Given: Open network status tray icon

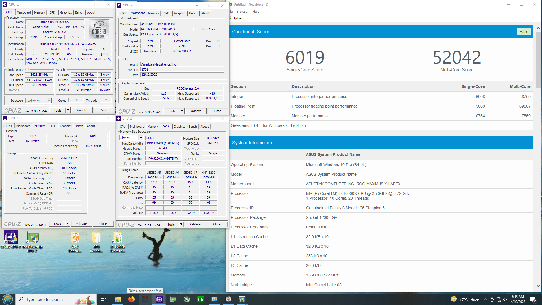Looking at the screenshot, I should 499,300.
